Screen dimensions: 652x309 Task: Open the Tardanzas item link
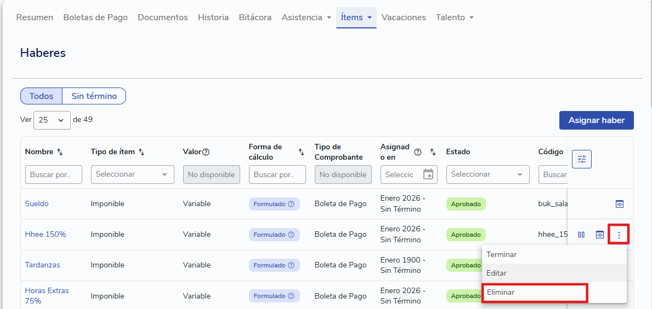click(43, 265)
